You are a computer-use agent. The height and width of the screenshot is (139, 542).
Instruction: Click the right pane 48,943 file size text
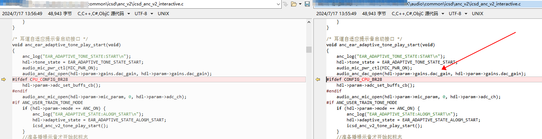pos(374,13)
